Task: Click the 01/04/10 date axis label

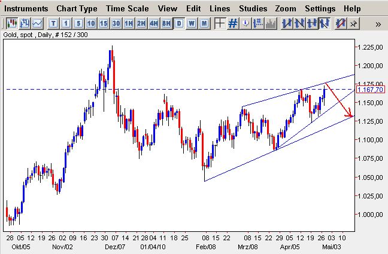Action: [153, 247]
